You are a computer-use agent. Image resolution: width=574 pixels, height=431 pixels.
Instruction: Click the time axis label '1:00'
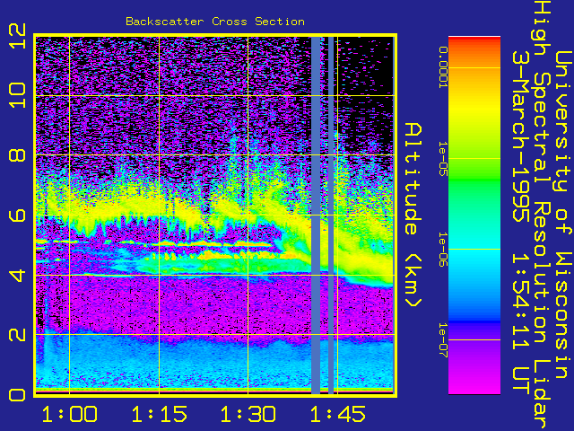[70, 414]
